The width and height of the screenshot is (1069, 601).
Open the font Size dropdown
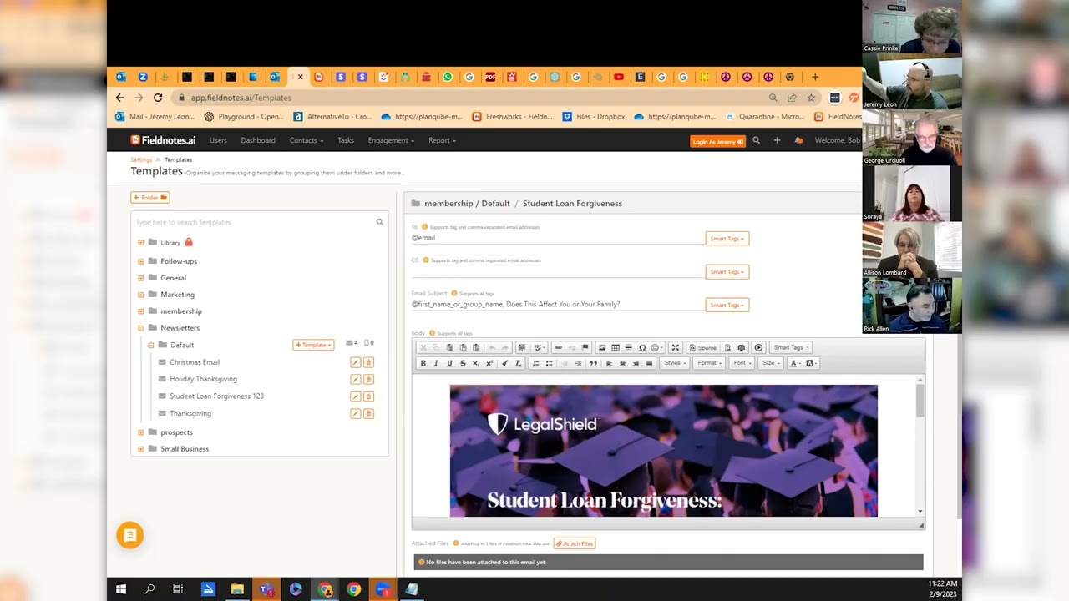coord(772,363)
